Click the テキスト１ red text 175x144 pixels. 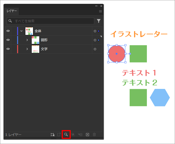click(139, 73)
